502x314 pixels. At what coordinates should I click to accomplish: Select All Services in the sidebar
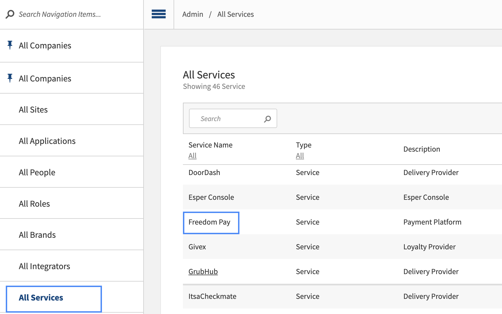[x=41, y=298]
